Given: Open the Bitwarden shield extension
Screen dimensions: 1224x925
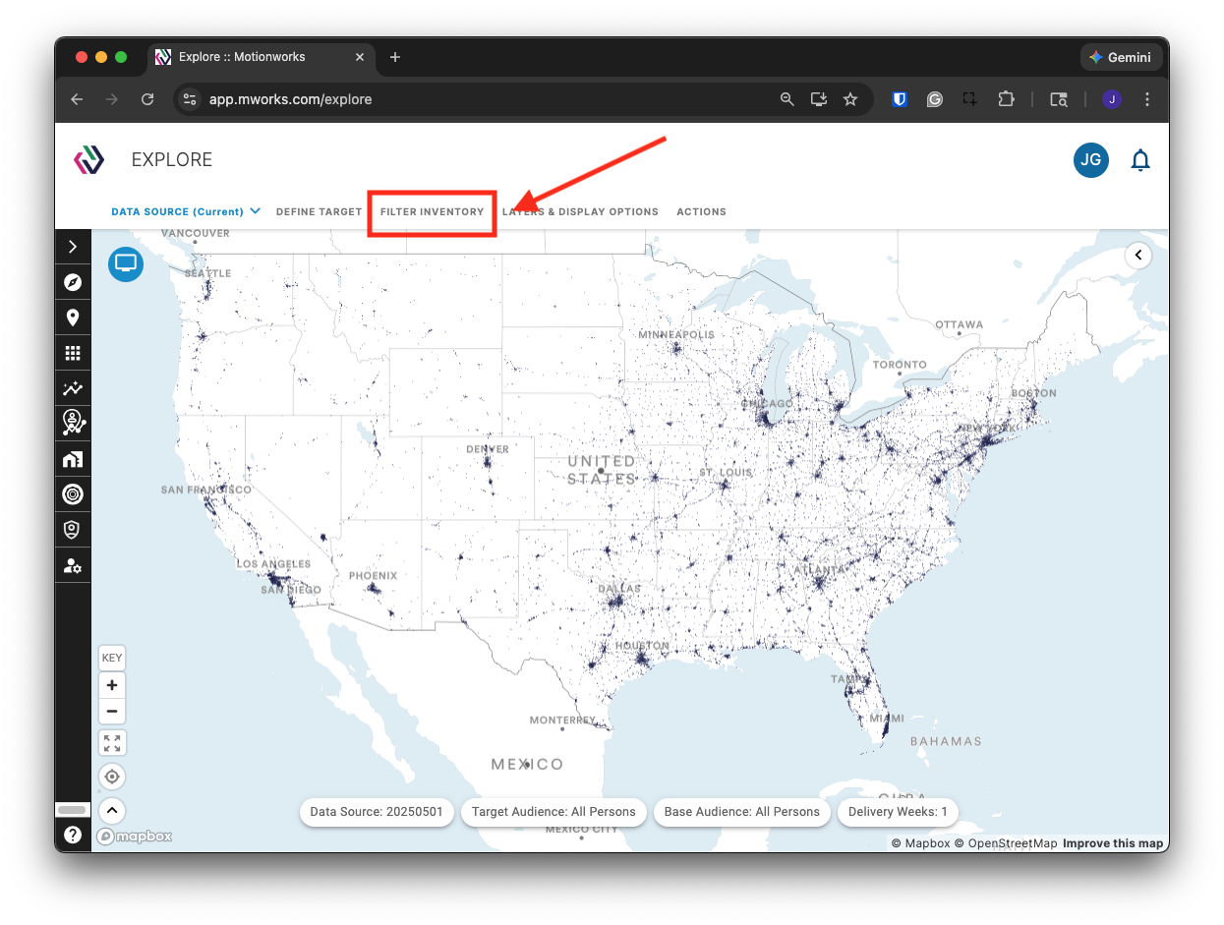Looking at the screenshot, I should (899, 99).
